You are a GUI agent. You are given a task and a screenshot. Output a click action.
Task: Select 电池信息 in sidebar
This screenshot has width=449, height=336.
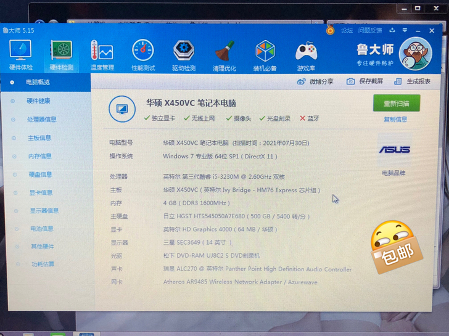[x=42, y=229]
